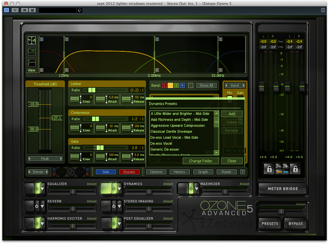Image resolution: width=329 pixels, height=244 pixels.
Task: Click the host bypass-routing icon beside the R button
Action: coord(15,10)
